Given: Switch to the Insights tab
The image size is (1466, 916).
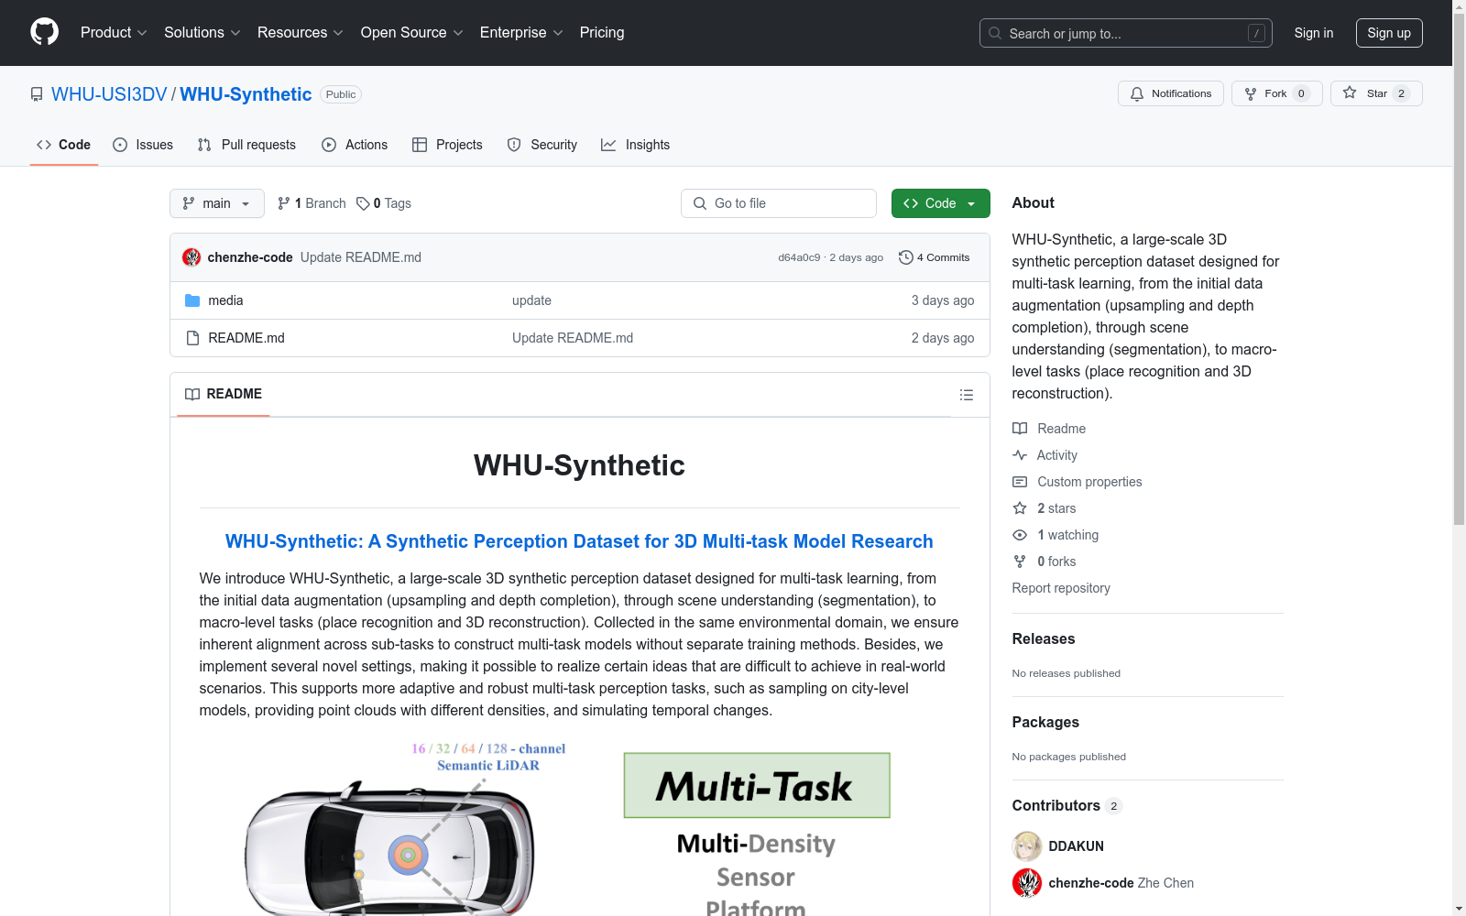Looking at the screenshot, I should pyautogui.click(x=636, y=145).
